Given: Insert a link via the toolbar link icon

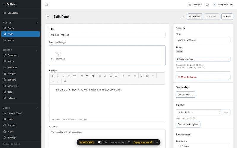Looking at the screenshot, I should tap(142, 76).
